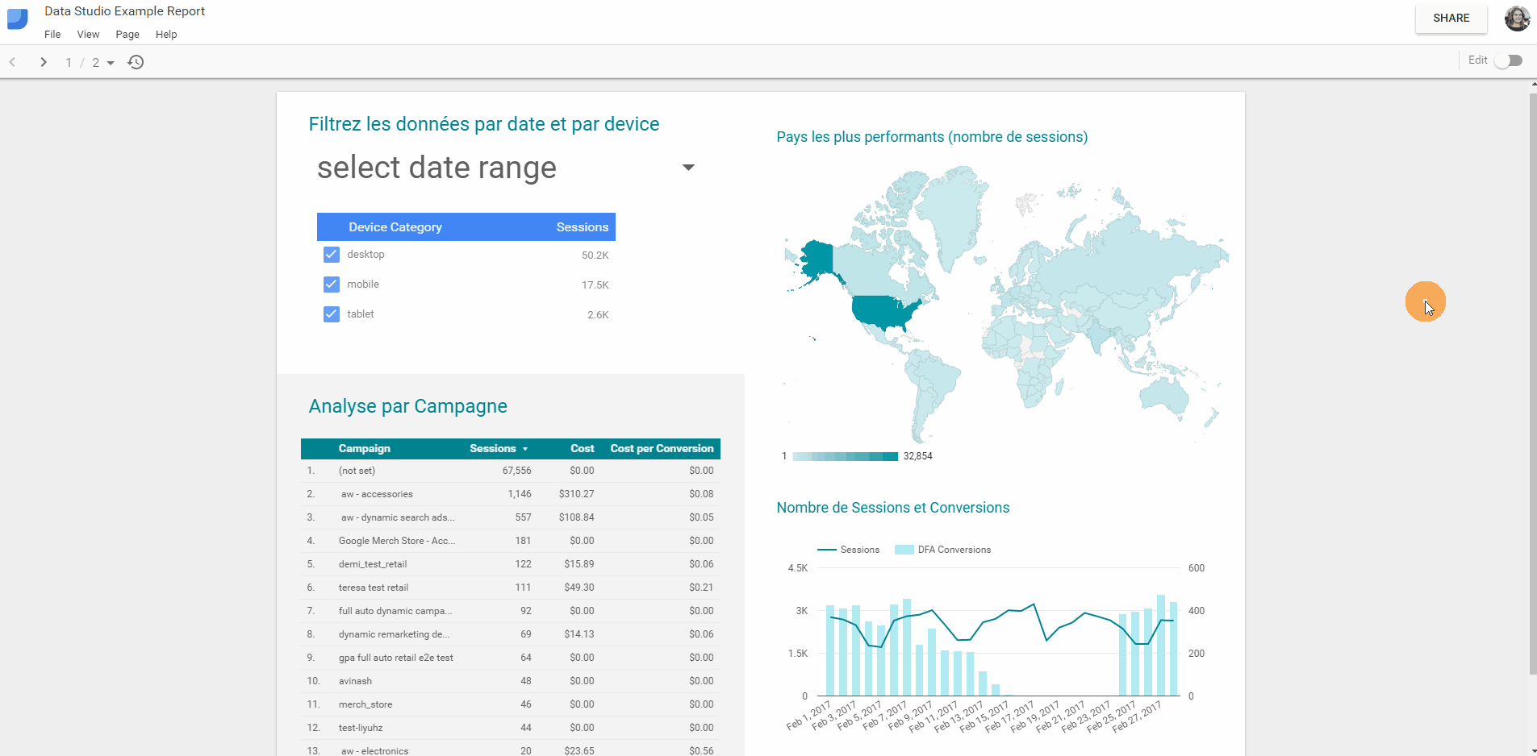Open the View menu

coord(88,35)
